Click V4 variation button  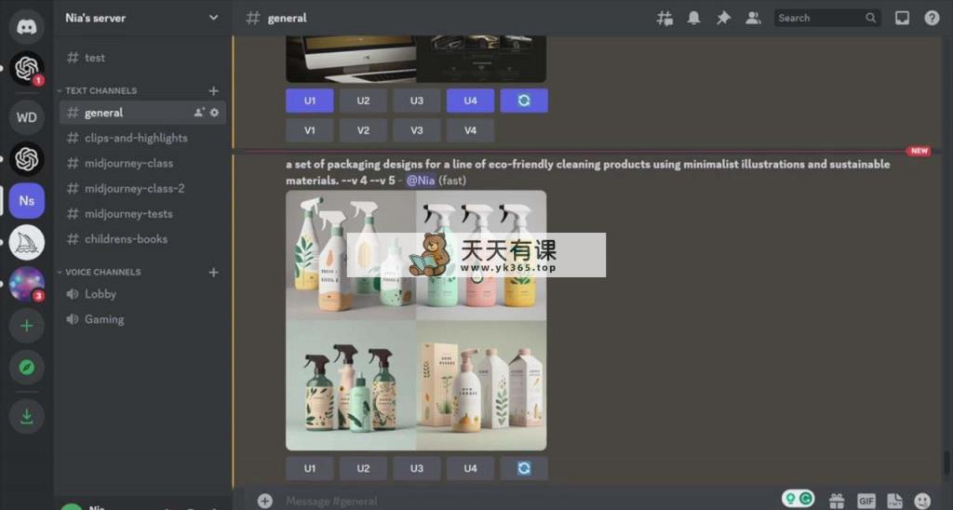pyautogui.click(x=470, y=130)
